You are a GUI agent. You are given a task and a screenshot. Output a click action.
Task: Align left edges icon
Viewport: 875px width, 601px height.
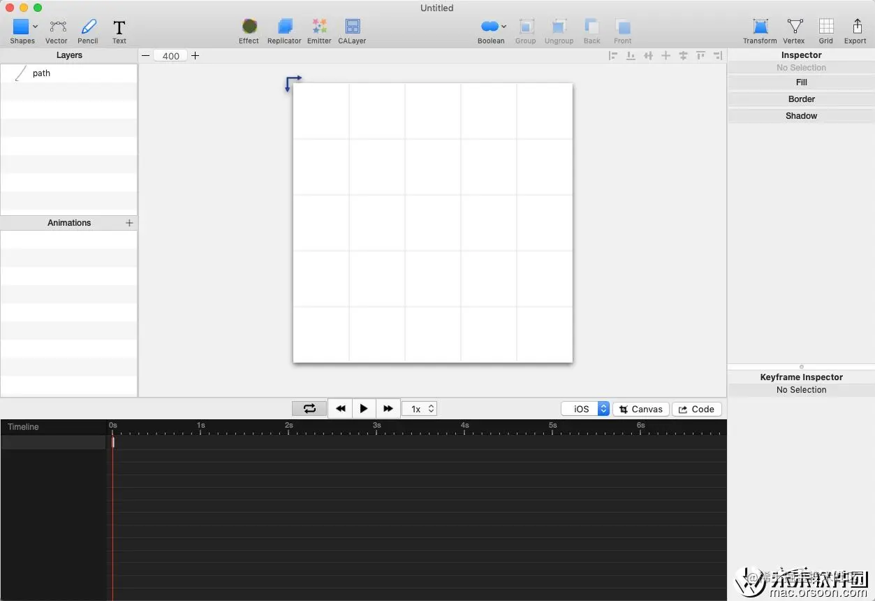[613, 56]
